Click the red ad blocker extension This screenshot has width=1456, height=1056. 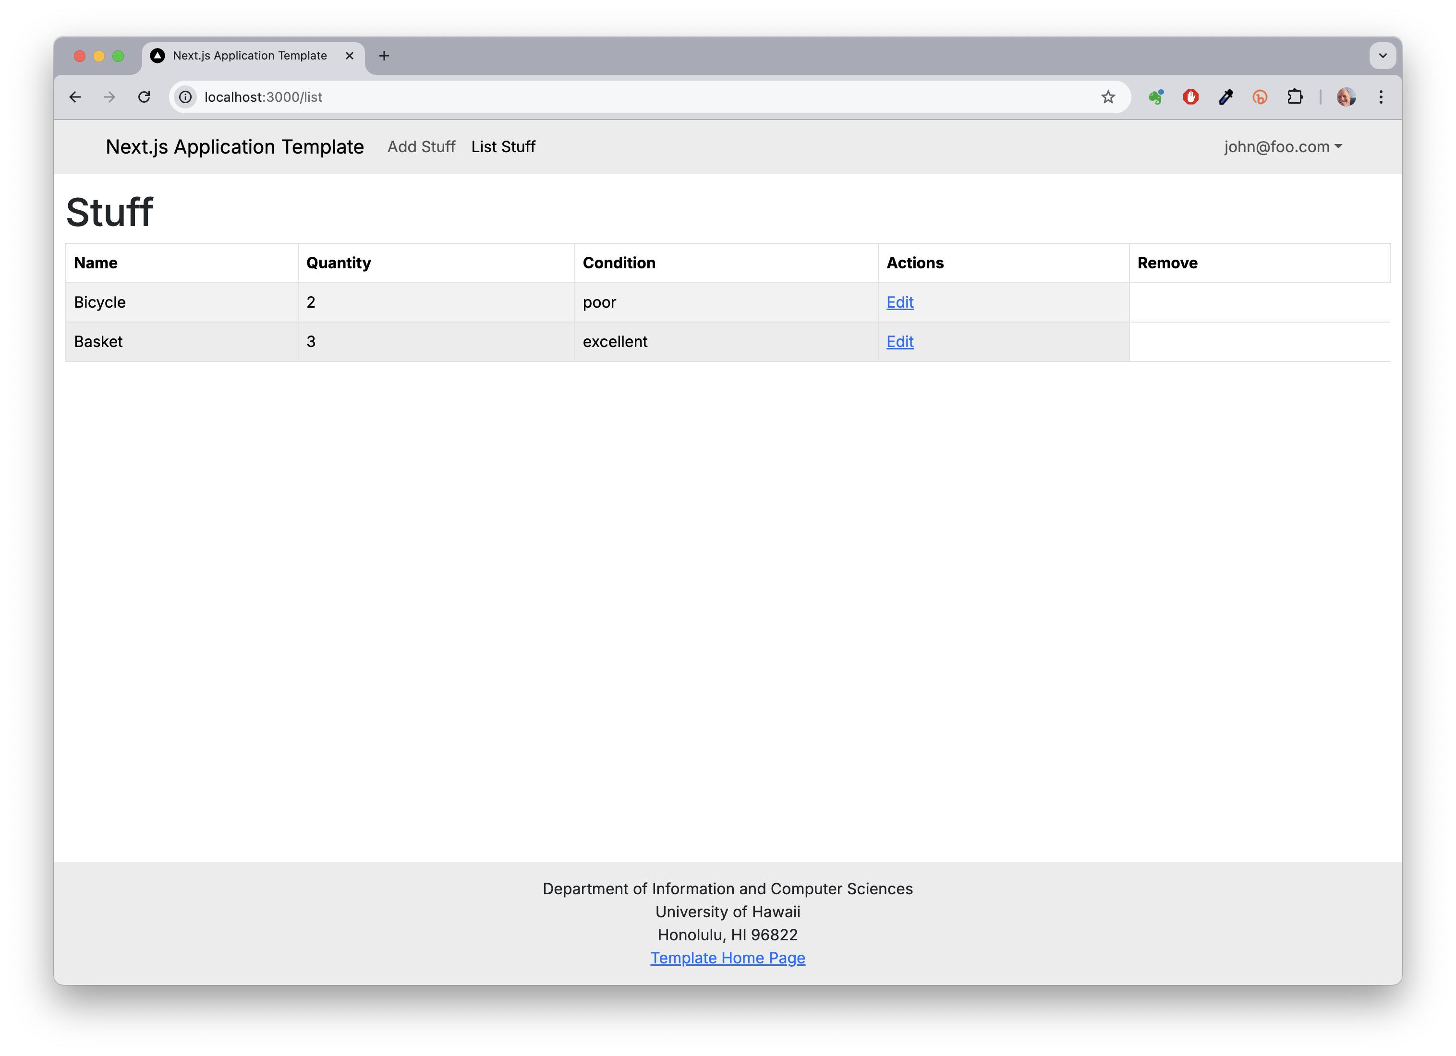[1191, 97]
